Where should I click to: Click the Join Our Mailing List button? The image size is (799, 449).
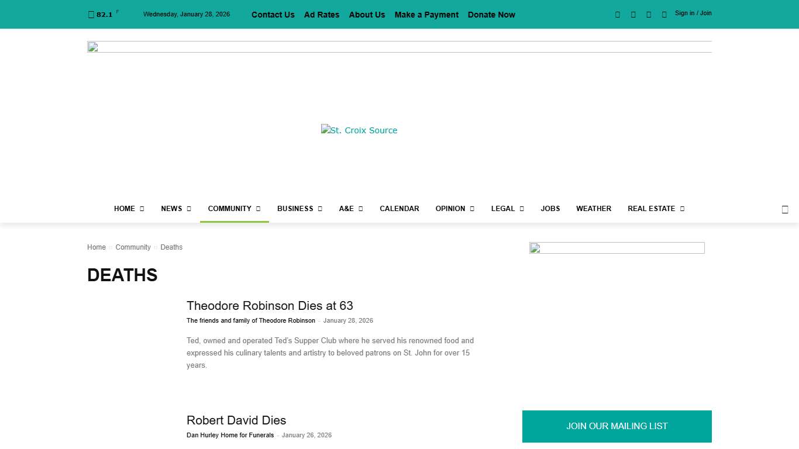point(617,426)
